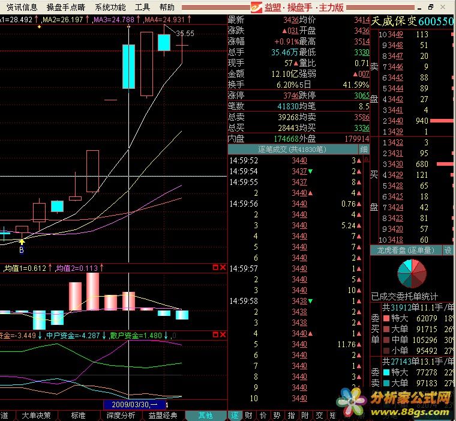Screen dimensions: 456x421
Task: Open the 系统功能 menu
Action: 110,7
